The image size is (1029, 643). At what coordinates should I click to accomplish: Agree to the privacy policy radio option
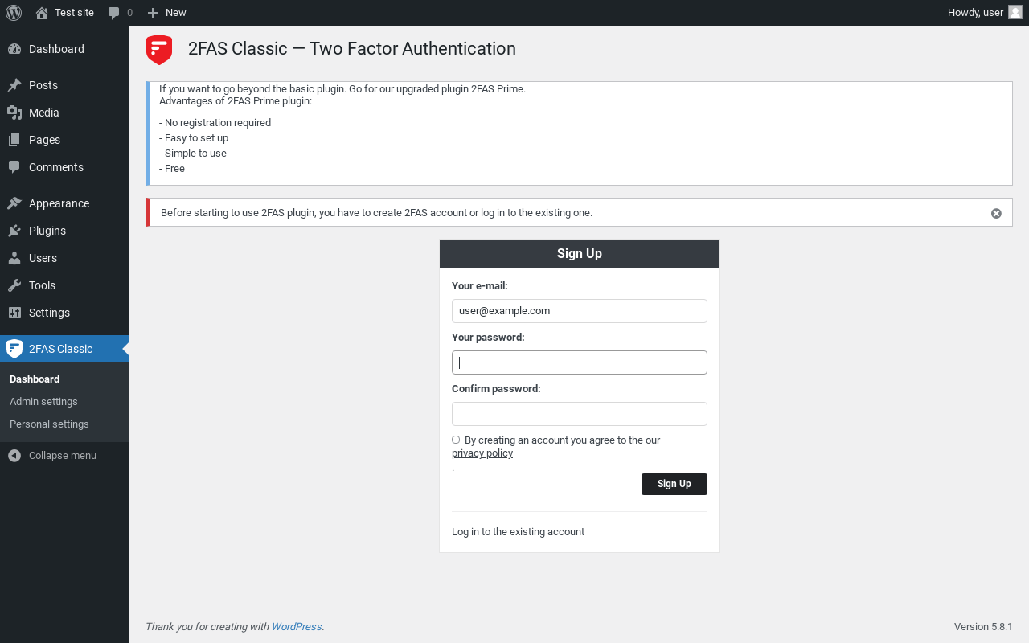pyautogui.click(x=456, y=440)
